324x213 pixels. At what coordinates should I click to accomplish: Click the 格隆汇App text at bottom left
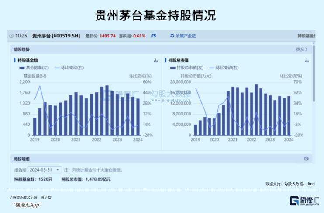(x=28, y=205)
